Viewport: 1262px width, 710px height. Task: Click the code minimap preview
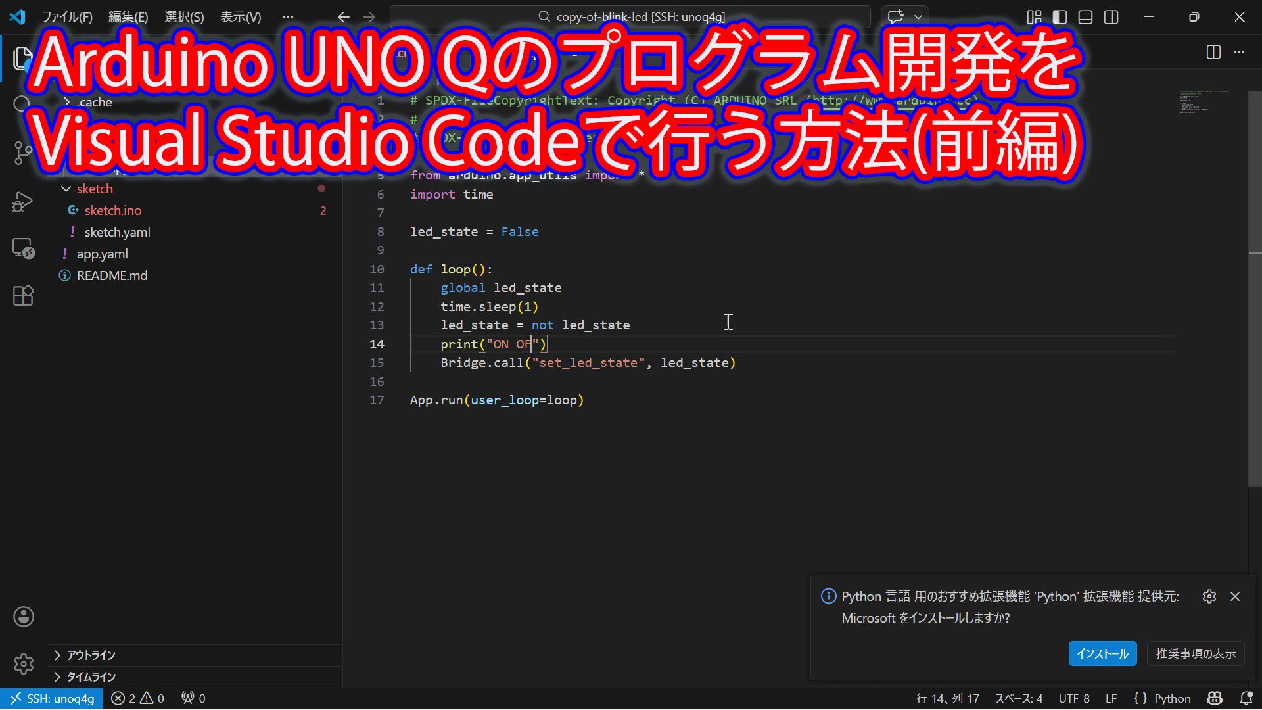tap(1204, 102)
